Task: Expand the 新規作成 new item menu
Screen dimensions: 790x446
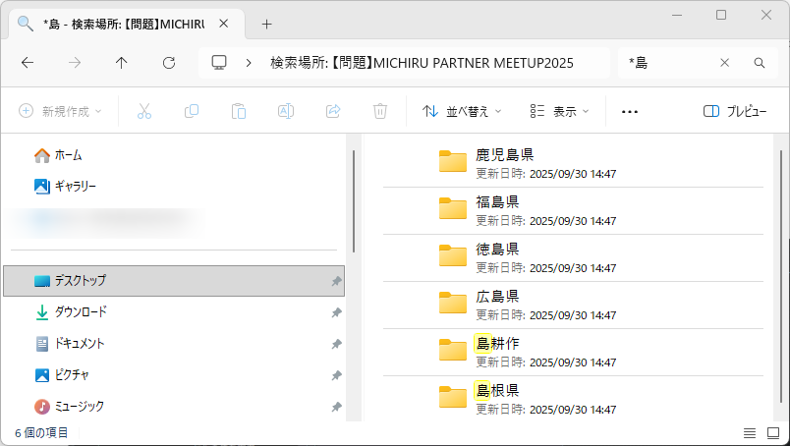Action: pos(61,111)
